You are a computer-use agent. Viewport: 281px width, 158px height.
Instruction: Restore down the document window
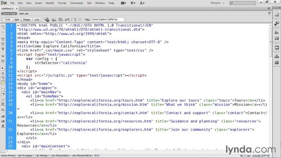pos(268,8)
